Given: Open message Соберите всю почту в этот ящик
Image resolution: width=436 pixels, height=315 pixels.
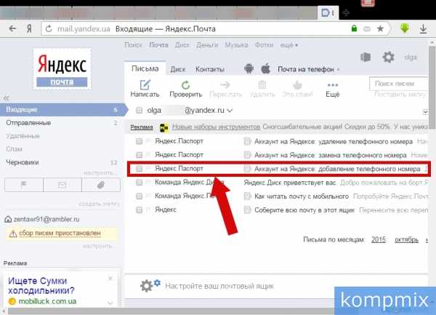Looking at the screenshot, I should point(304,210).
